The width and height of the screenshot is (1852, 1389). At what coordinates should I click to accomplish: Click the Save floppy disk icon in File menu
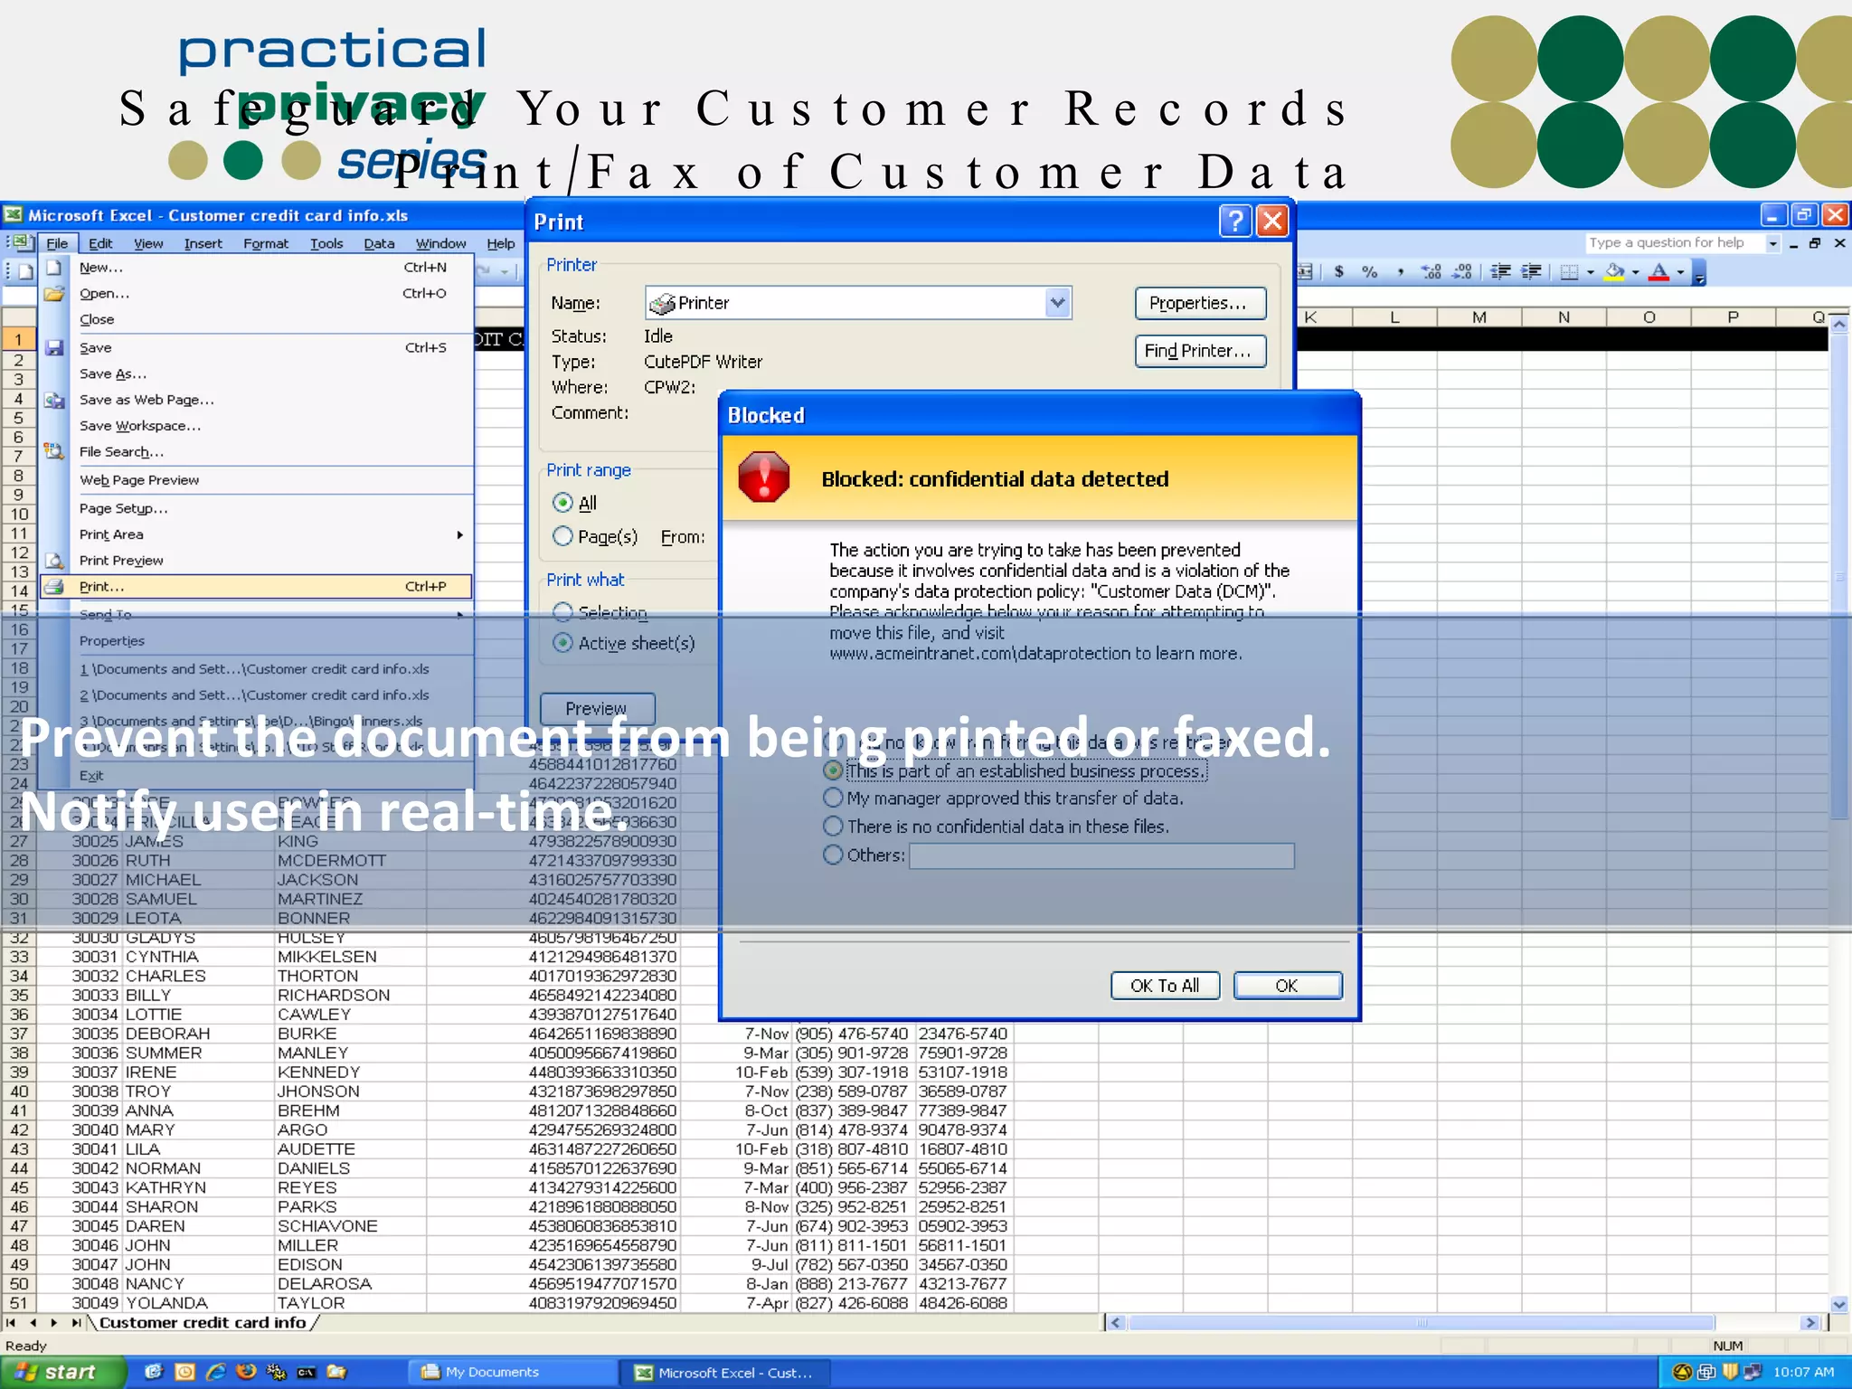pos(54,347)
